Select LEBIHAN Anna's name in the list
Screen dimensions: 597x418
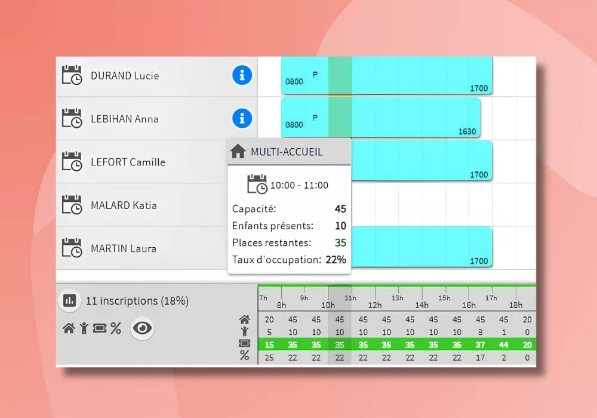pyautogui.click(x=124, y=119)
